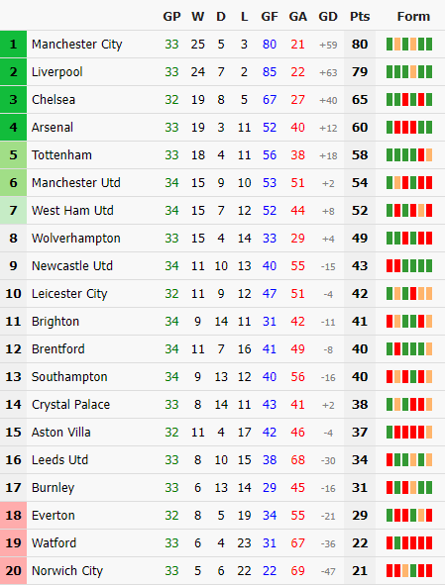The height and width of the screenshot is (585, 445).
Task: Open the Crystal Palace team page
Action: 70,405
